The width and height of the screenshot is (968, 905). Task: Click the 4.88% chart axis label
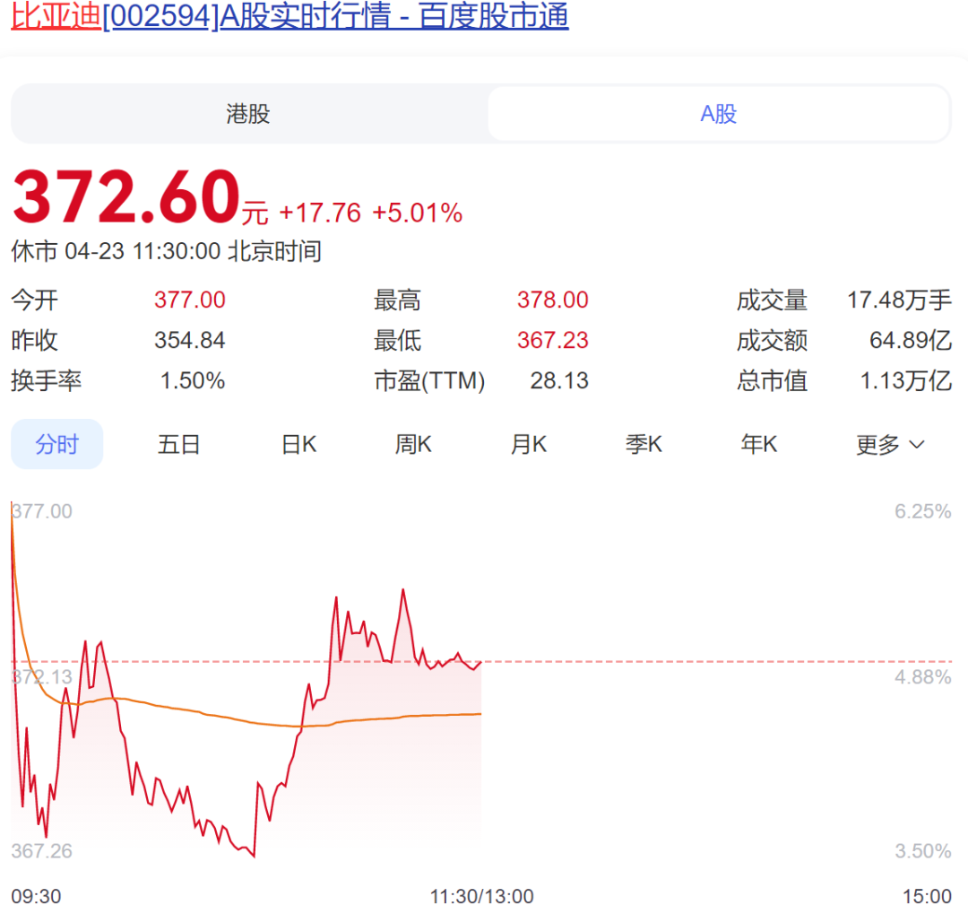(x=923, y=677)
